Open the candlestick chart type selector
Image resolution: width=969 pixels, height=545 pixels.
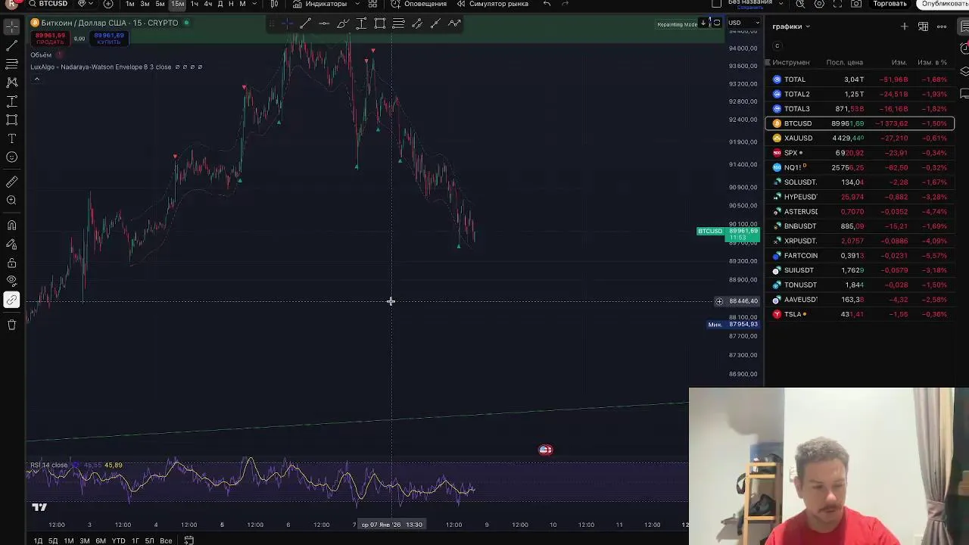(x=275, y=4)
